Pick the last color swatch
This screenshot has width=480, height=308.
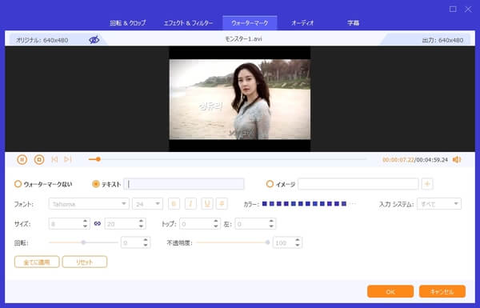[344, 203]
